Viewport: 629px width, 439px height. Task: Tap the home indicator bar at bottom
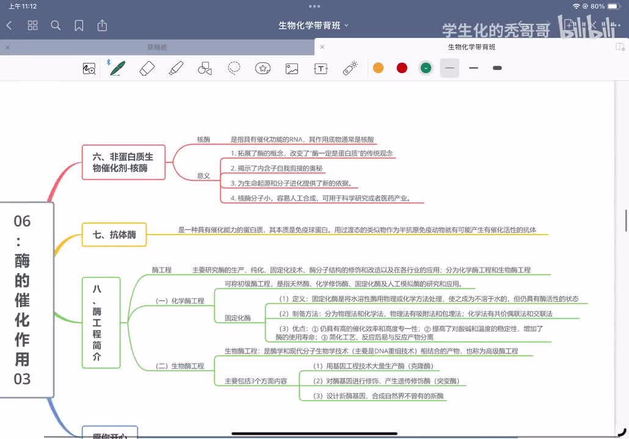click(314, 434)
